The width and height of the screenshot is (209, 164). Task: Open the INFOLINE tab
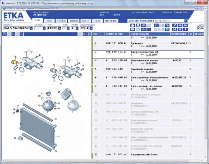111,21
